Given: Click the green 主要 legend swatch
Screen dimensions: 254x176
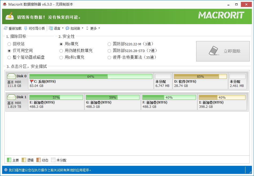Looking at the screenshot, I should point(9,160).
